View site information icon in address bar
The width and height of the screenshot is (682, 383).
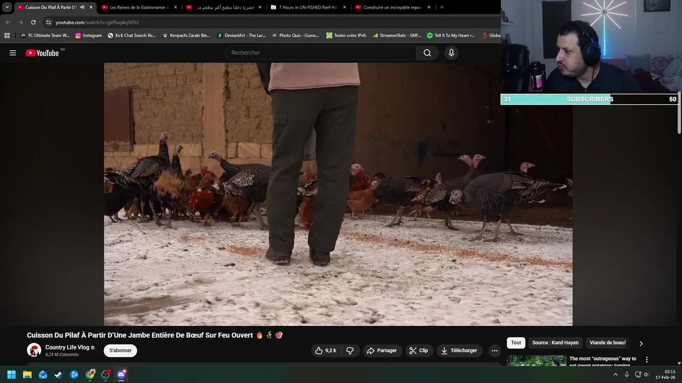pos(48,22)
